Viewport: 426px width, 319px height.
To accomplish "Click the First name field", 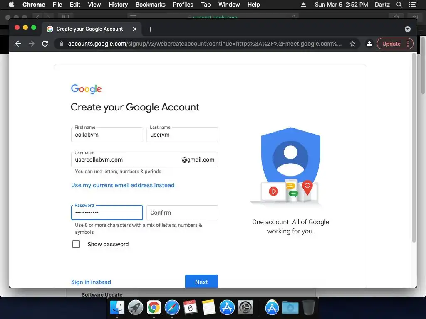I will [107, 135].
